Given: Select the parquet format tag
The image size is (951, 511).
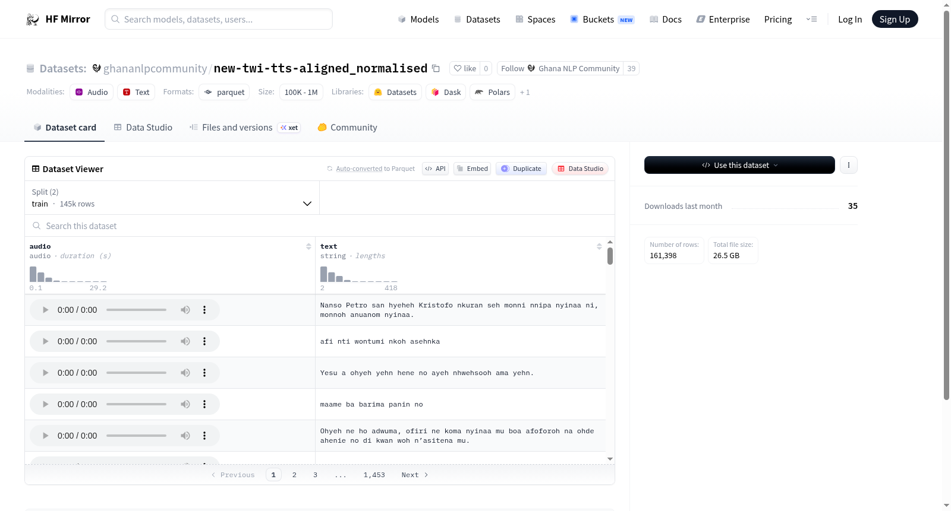Looking at the screenshot, I should pos(224,92).
